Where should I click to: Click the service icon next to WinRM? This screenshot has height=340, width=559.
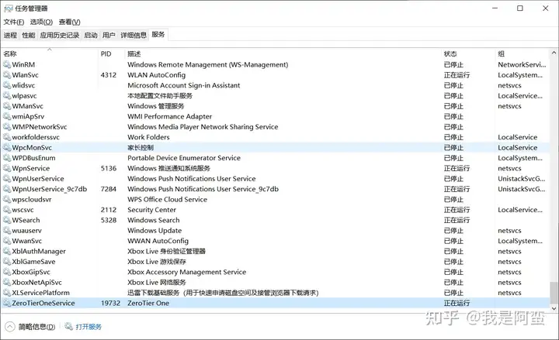pyautogui.click(x=7, y=64)
